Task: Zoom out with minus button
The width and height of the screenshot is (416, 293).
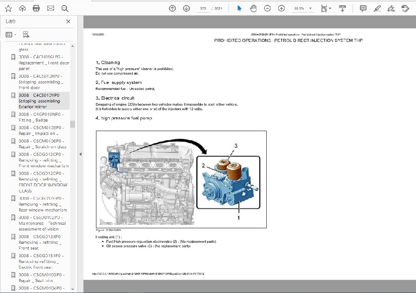Action: 267,8
